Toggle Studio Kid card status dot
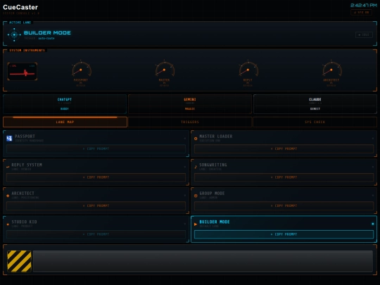Screen dimensions: 380x285 tap(185, 224)
